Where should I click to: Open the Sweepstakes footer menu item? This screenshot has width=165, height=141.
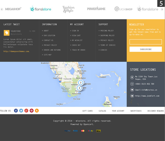click(x=136, y=111)
